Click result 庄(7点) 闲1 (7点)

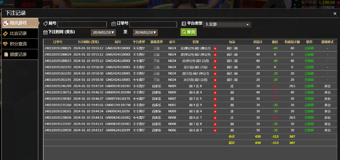[x=196, y=67]
